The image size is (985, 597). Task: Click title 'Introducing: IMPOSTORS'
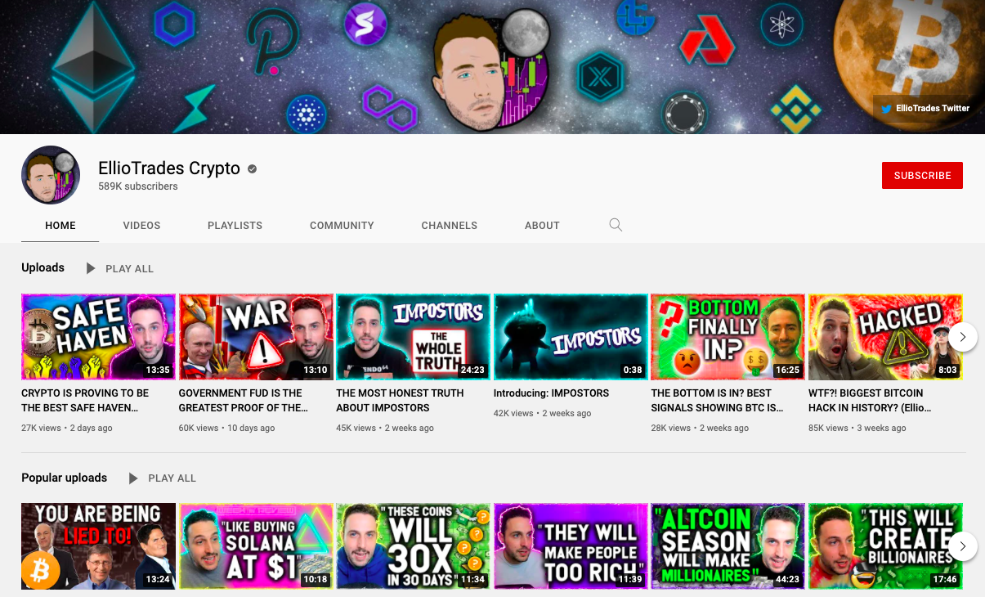point(551,393)
